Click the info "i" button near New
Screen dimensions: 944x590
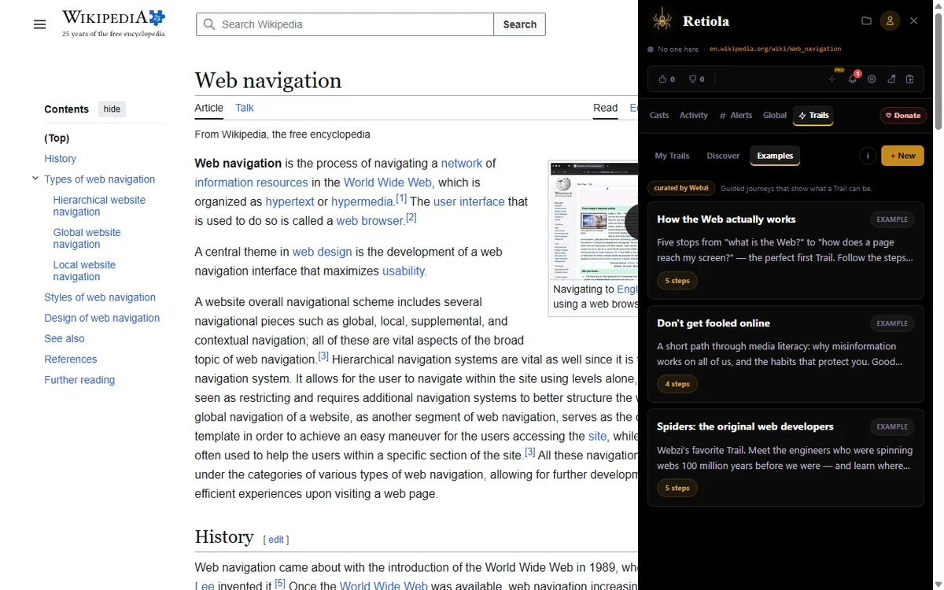868,156
